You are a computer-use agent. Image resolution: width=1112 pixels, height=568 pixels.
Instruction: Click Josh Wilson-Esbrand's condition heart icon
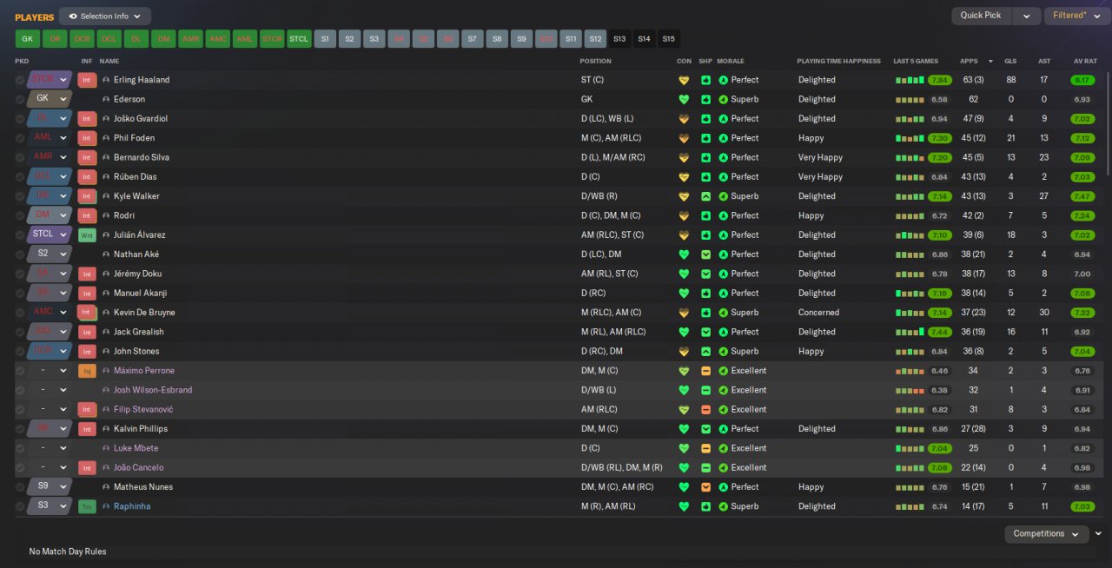click(x=684, y=390)
